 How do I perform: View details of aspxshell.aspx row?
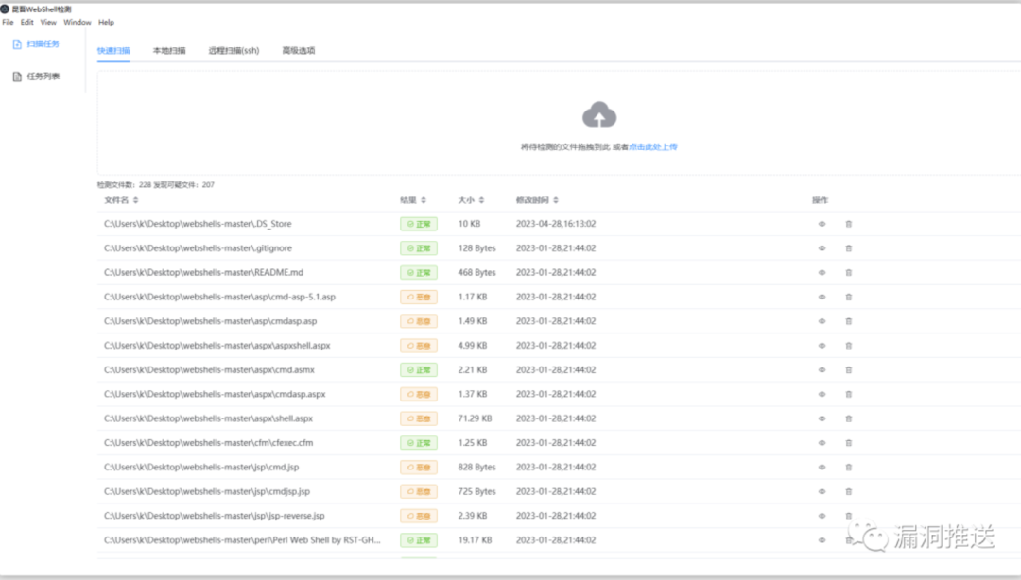822,346
